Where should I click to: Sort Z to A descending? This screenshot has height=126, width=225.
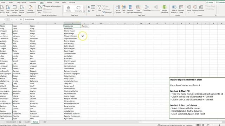point(89,11)
